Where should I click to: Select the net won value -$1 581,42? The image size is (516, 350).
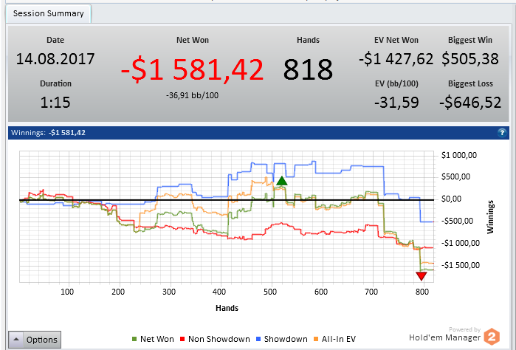[192, 69]
